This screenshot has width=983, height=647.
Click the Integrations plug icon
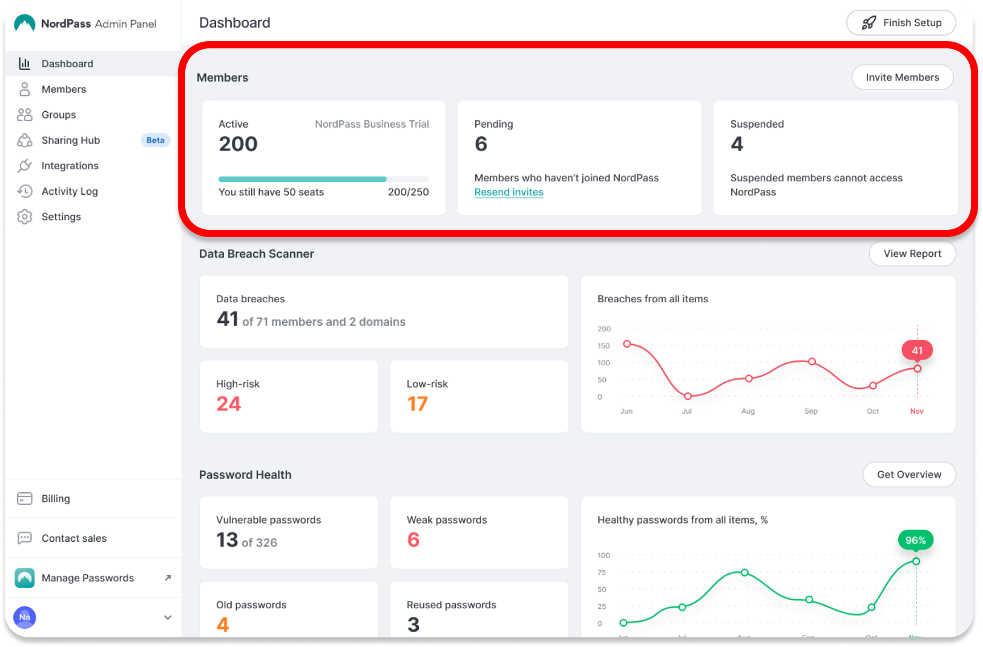[x=24, y=165]
